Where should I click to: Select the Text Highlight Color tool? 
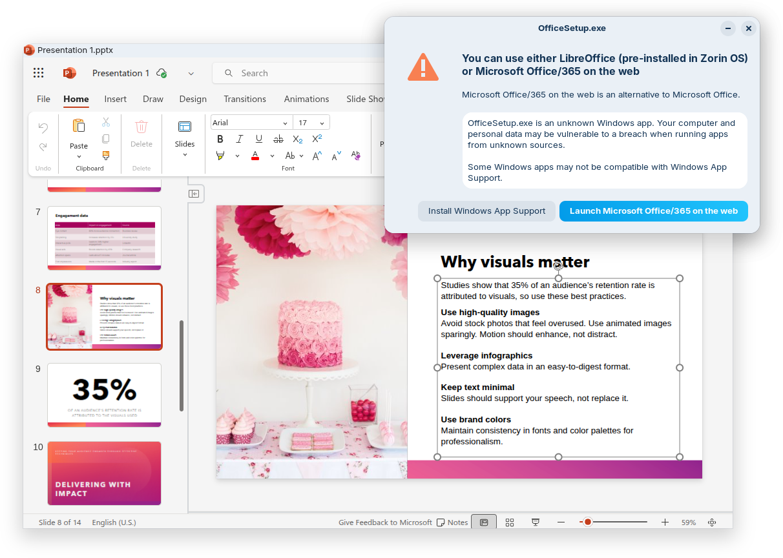[x=220, y=155]
